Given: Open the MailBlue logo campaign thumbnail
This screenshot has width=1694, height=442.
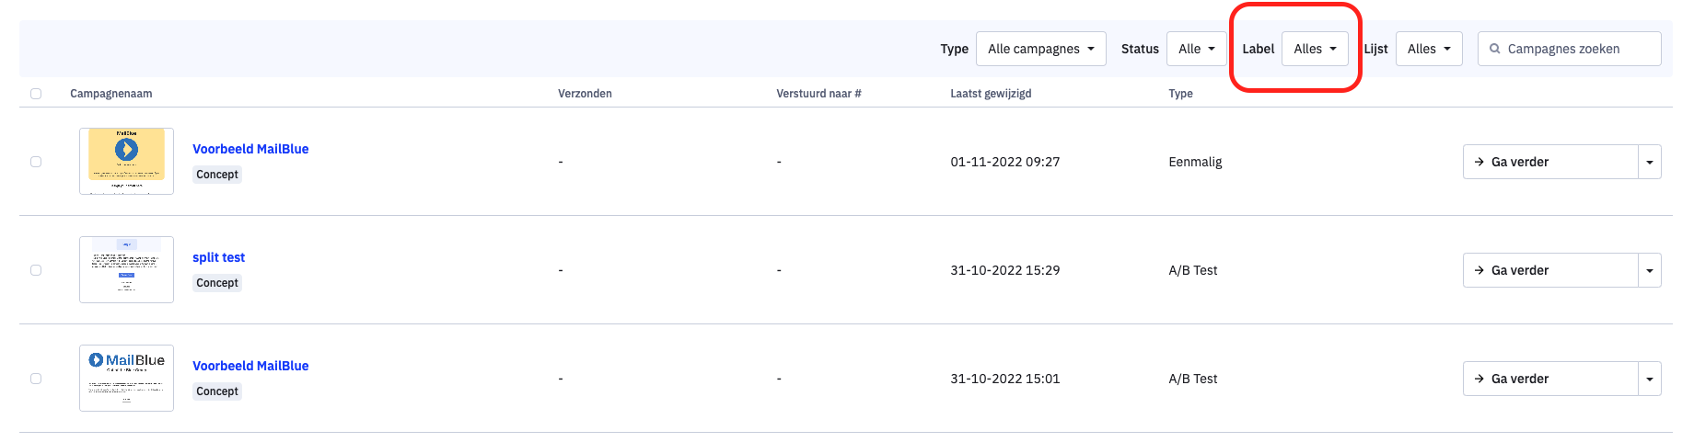Looking at the screenshot, I should point(126,378).
